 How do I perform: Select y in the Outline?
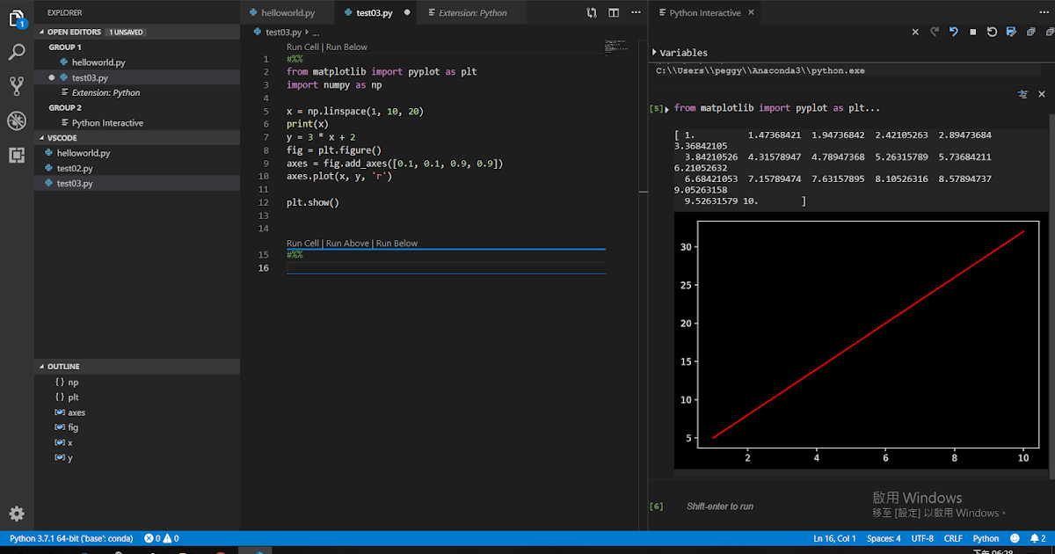point(136,457)
